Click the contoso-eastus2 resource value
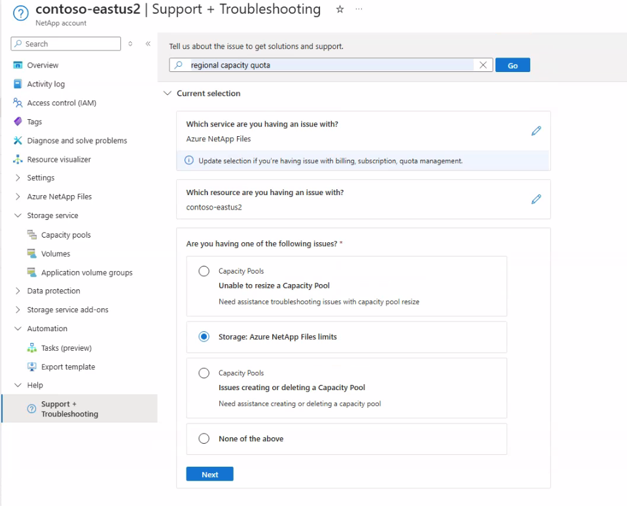 tap(214, 208)
